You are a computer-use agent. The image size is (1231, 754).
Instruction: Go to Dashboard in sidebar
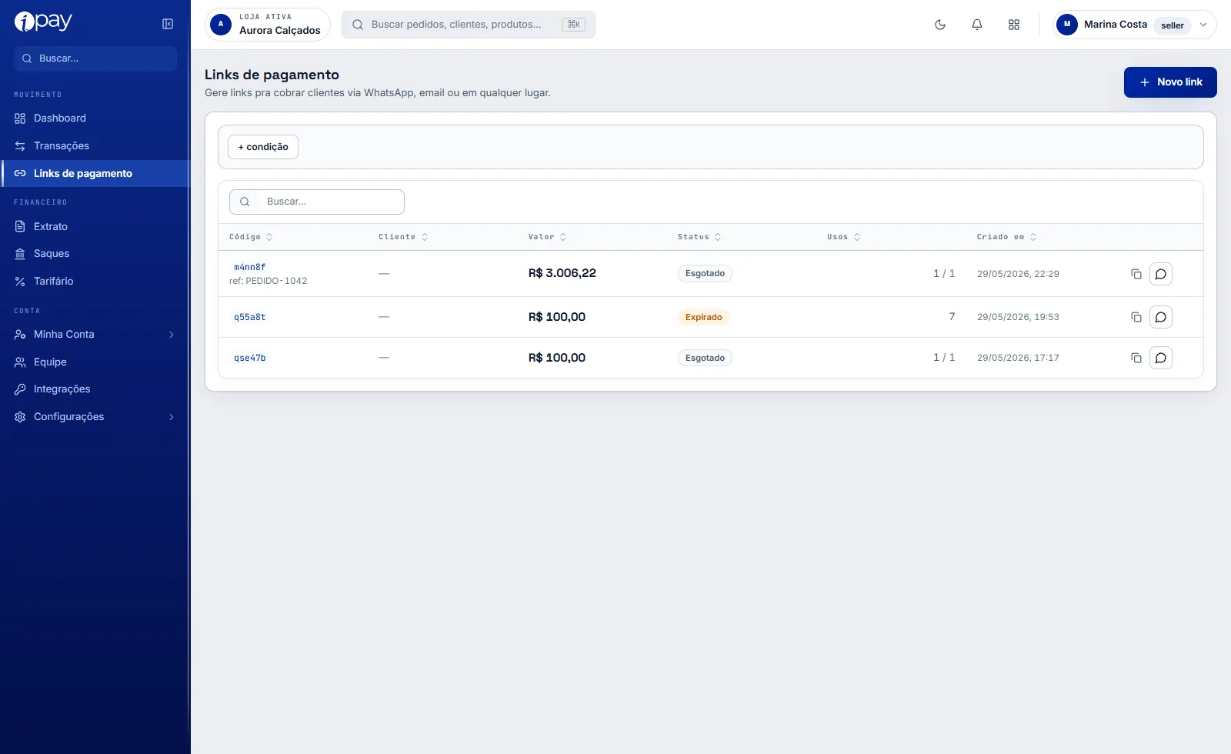click(95, 118)
